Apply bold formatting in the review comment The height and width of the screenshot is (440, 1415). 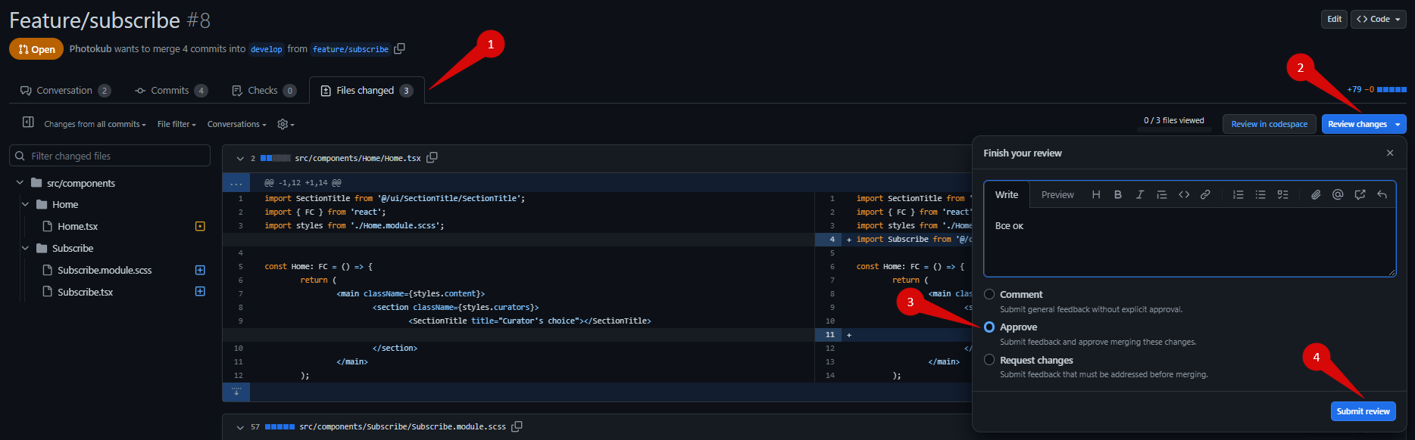point(1117,194)
